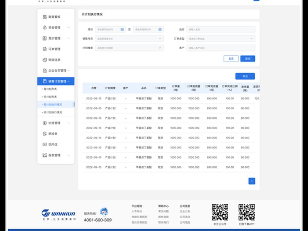Focus the 品名 input field
Image resolution: width=308 pixels, height=231 pixels.
(x=221, y=30)
